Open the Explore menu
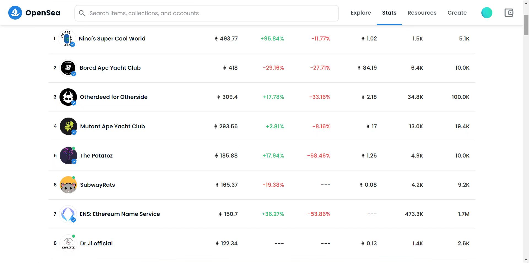 361,13
